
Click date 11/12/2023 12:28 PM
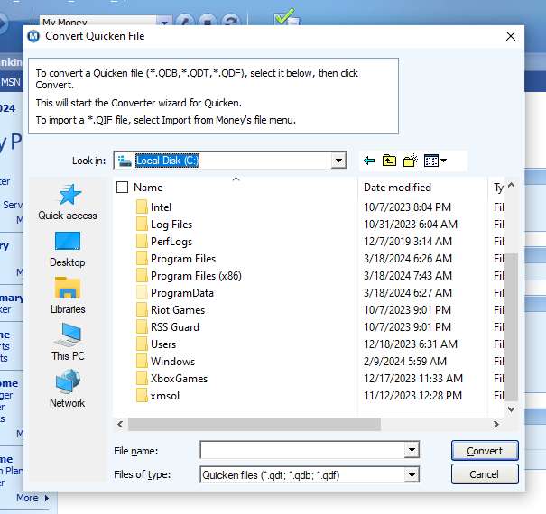(412, 396)
